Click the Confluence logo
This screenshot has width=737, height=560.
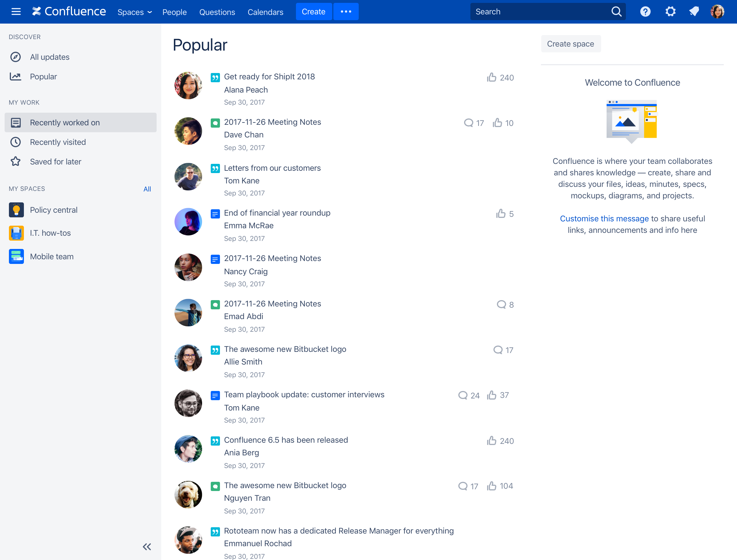(x=69, y=12)
